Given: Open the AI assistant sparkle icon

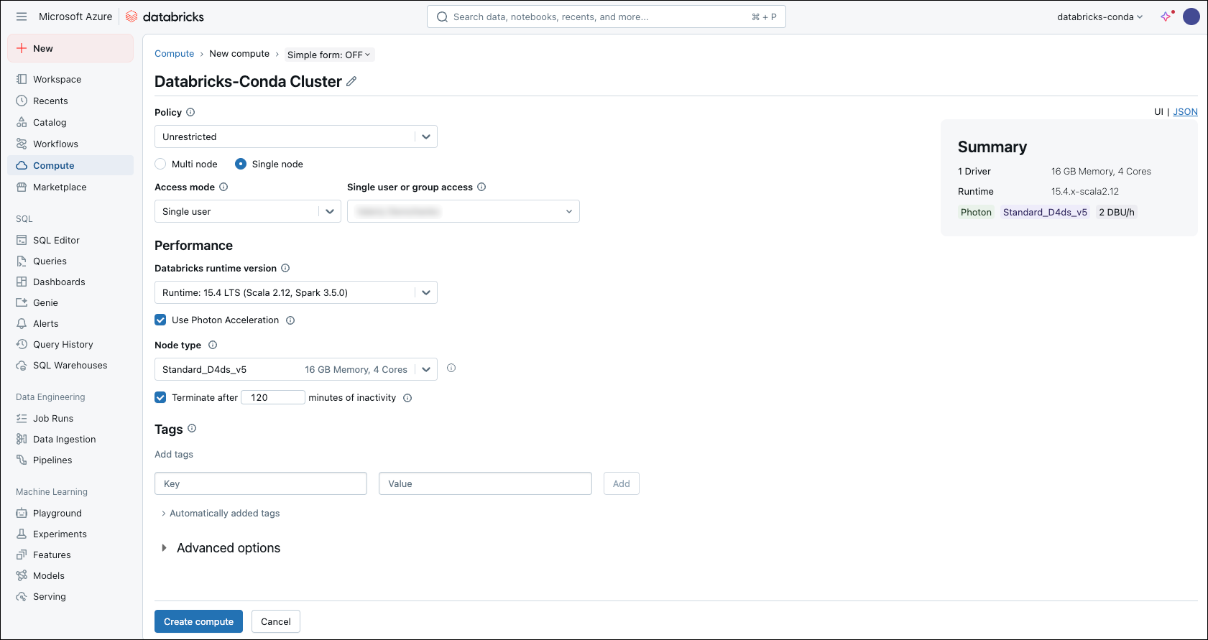Looking at the screenshot, I should [x=1166, y=17].
